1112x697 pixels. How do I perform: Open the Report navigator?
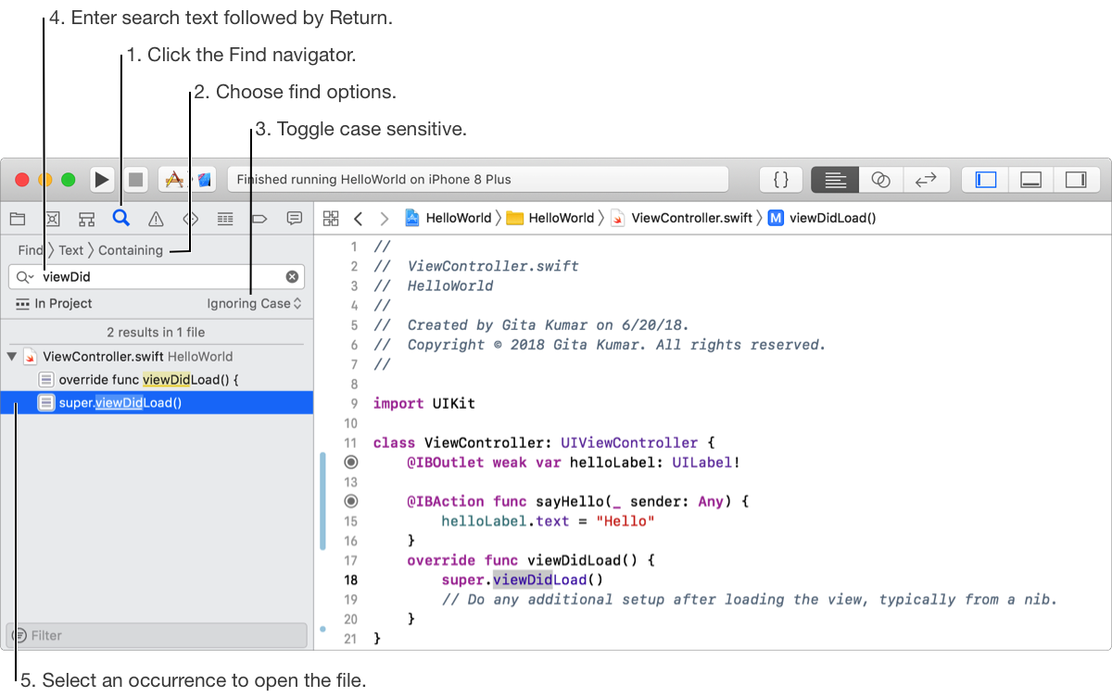tap(295, 219)
